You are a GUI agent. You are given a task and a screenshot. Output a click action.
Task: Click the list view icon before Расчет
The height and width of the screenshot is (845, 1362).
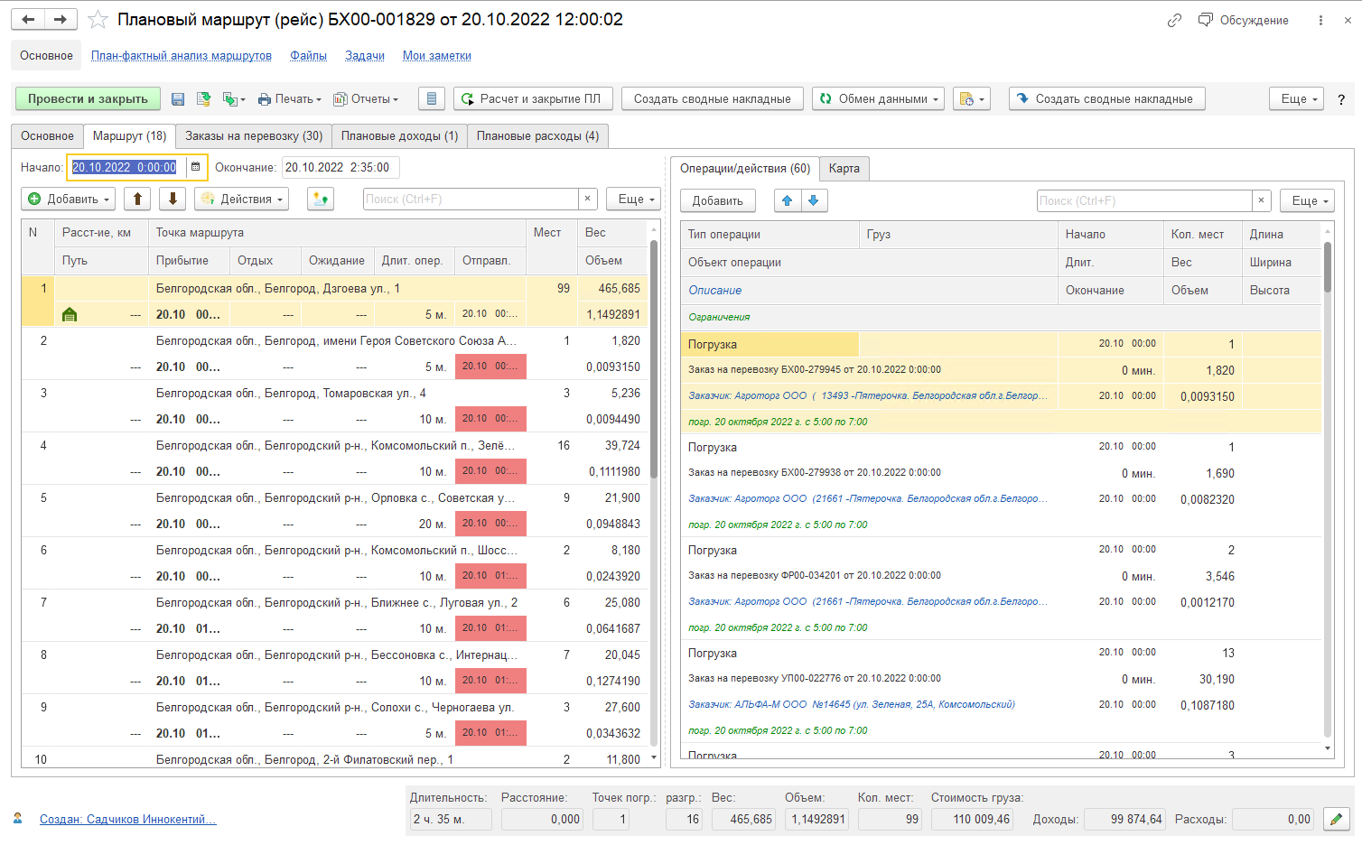[x=432, y=99]
